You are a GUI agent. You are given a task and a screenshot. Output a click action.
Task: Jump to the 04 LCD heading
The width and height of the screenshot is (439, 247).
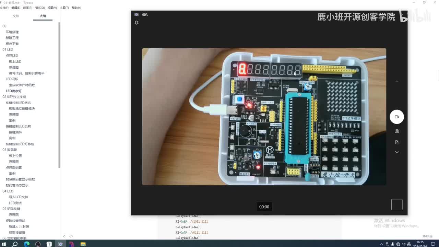point(8,191)
